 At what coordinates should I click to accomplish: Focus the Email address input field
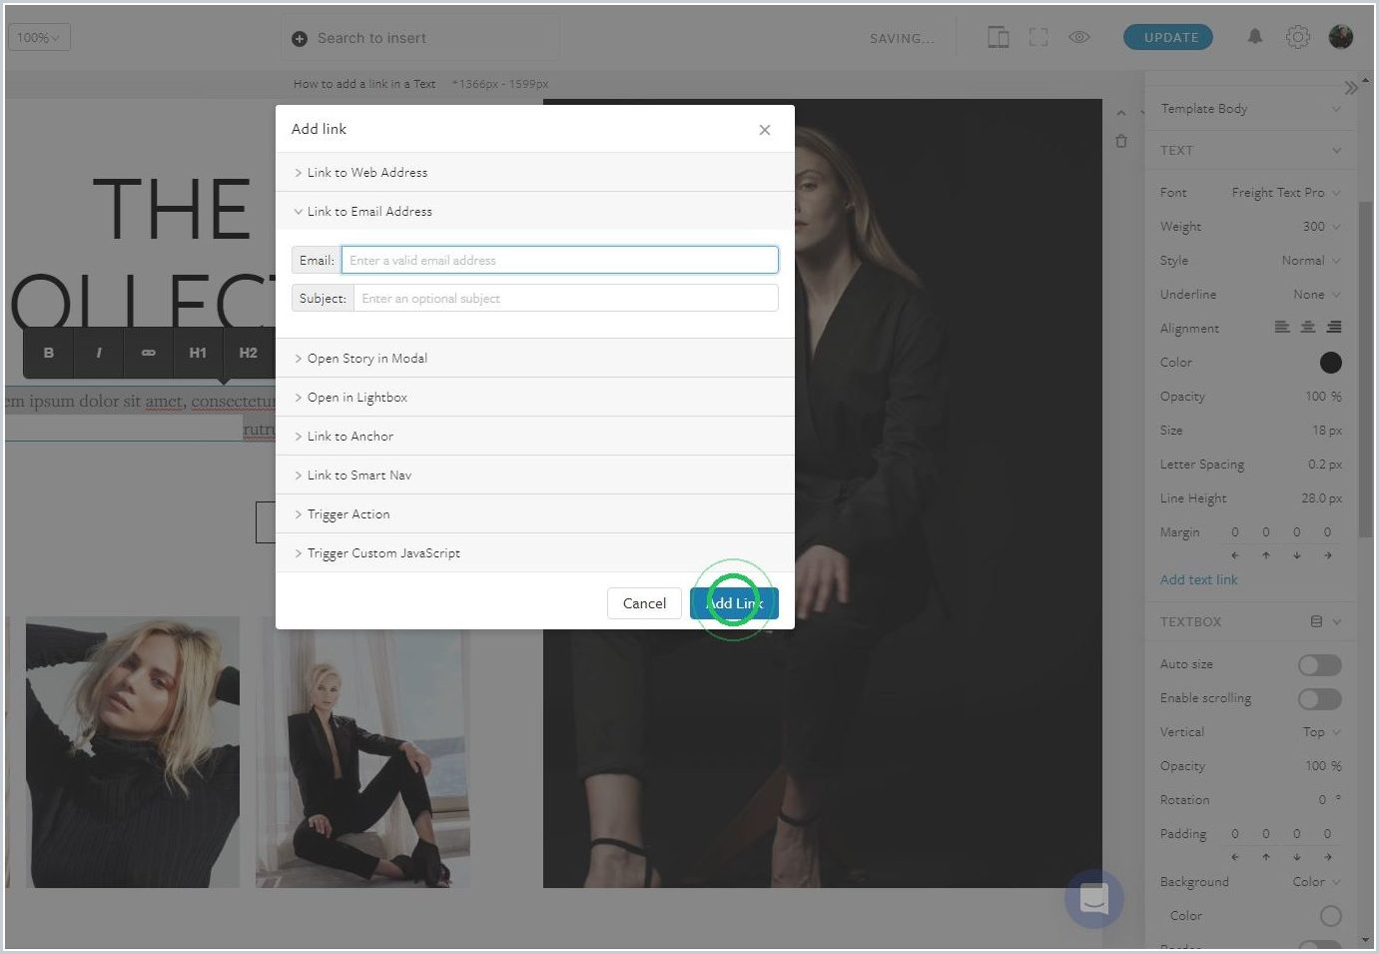[x=560, y=261]
